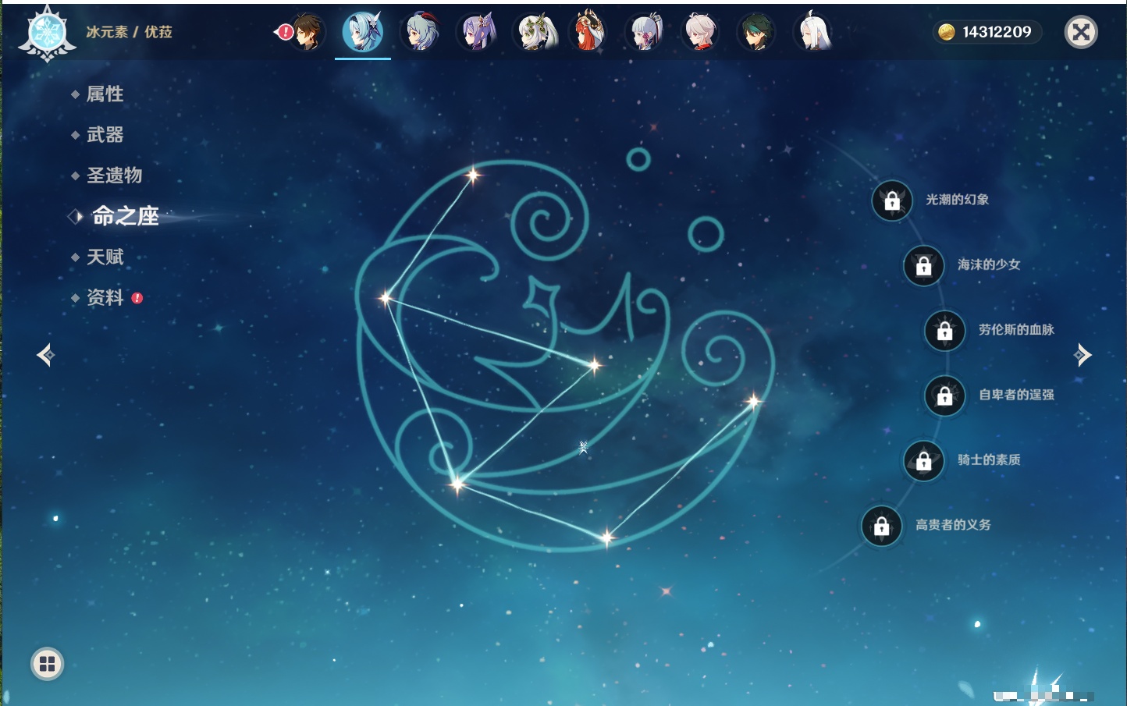The height and width of the screenshot is (706, 1127).
Task: Tap the lock icon beside 自卑者的逞强
Action: click(x=944, y=396)
